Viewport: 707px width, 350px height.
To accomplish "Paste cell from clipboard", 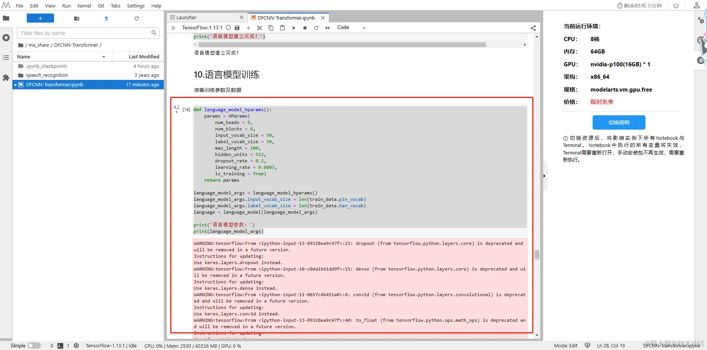I will 282,28.
